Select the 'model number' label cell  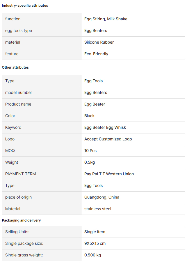[x=42, y=92]
